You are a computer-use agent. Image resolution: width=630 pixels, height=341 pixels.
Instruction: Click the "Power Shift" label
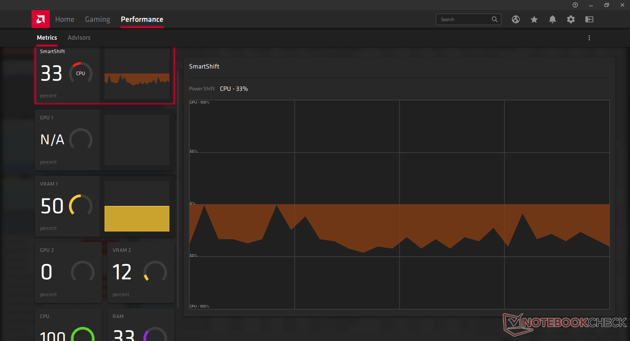(x=202, y=89)
